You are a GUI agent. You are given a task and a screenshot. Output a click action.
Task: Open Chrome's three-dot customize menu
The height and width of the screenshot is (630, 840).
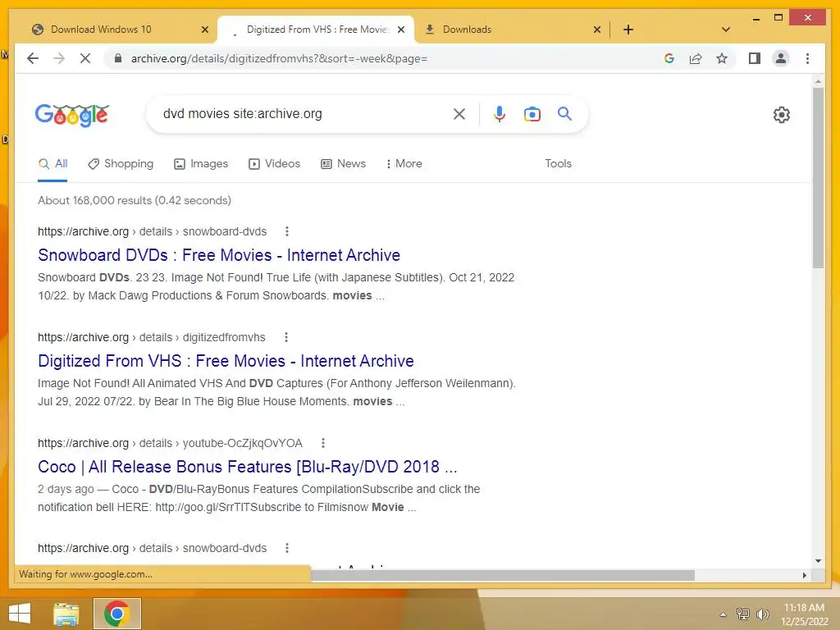coord(807,58)
